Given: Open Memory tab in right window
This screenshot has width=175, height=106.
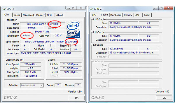Looking at the screenshot, I should (128, 15).
